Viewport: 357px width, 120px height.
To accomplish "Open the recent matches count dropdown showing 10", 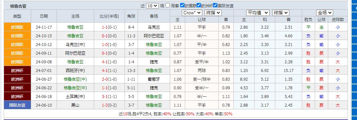I will 152,6.
